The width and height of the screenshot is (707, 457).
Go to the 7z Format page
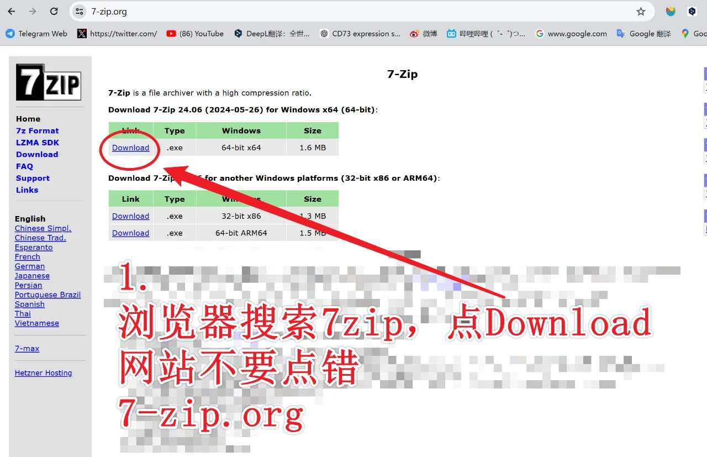(37, 130)
